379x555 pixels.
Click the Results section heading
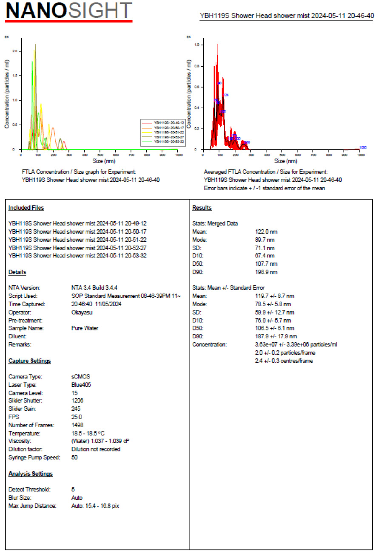point(202,208)
